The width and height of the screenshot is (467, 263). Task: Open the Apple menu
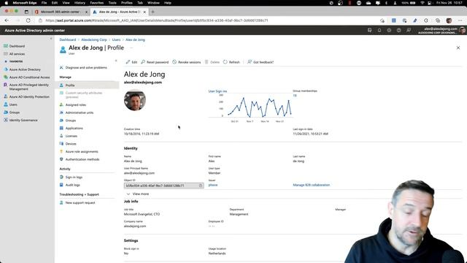tap(7, 3)
